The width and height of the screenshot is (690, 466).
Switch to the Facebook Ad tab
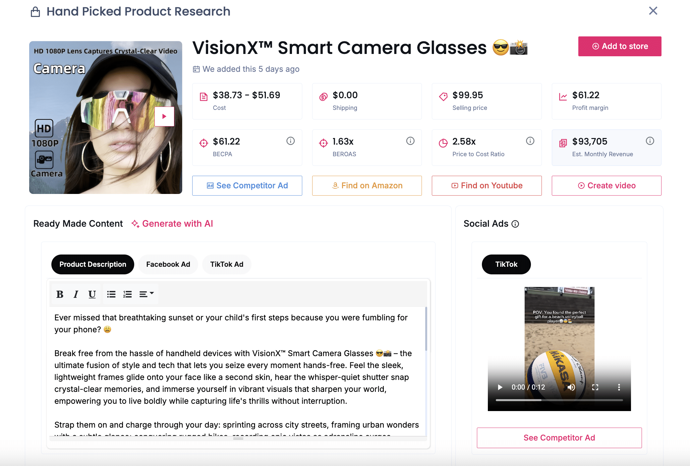pos(168,264)
